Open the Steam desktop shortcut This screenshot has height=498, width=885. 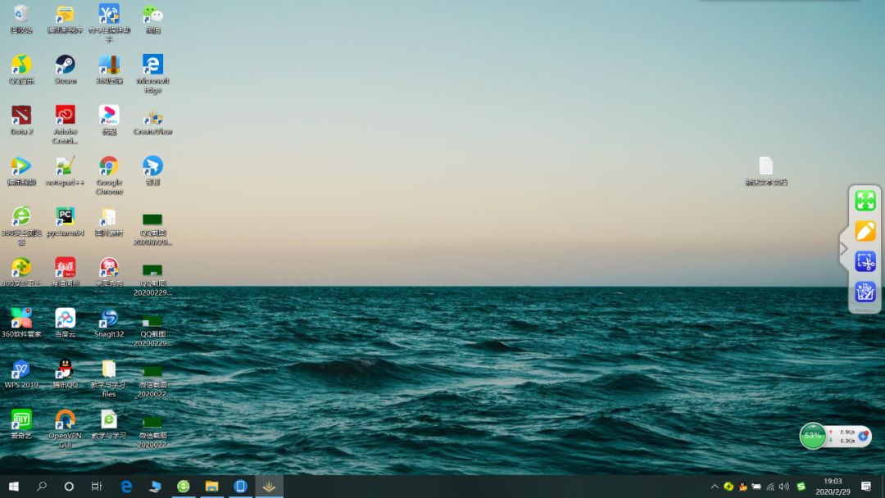(65, 70)
